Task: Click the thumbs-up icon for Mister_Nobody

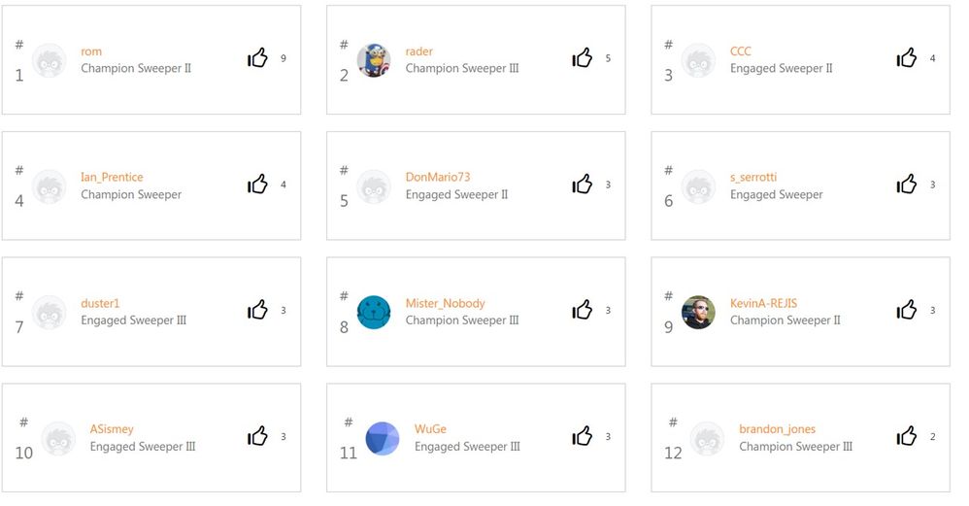Action: pyautogui.click(x=582, y=311)
